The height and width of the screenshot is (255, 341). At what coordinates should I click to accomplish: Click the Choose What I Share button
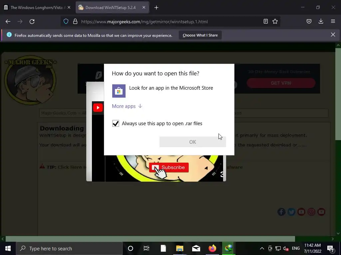pos(200,35)
